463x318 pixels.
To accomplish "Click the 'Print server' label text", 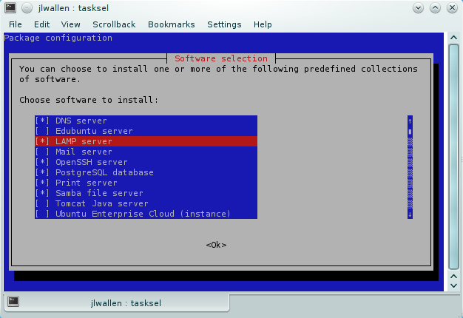I will 87,183.
